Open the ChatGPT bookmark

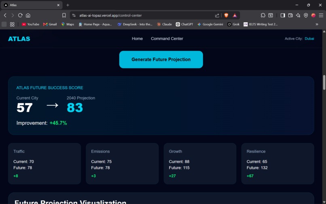184,24
